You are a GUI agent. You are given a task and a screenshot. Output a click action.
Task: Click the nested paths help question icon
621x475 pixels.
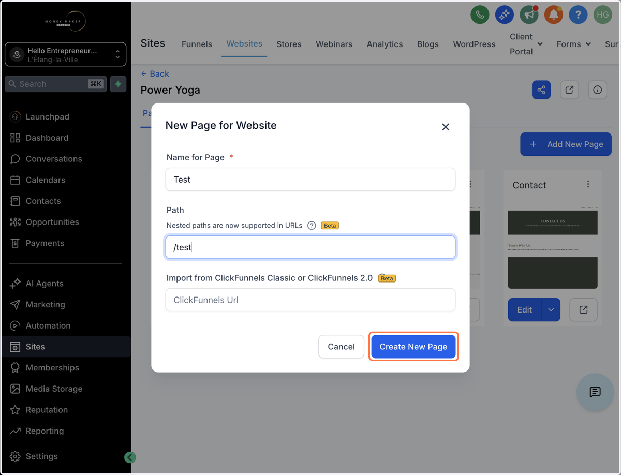(x=312, y=226)
